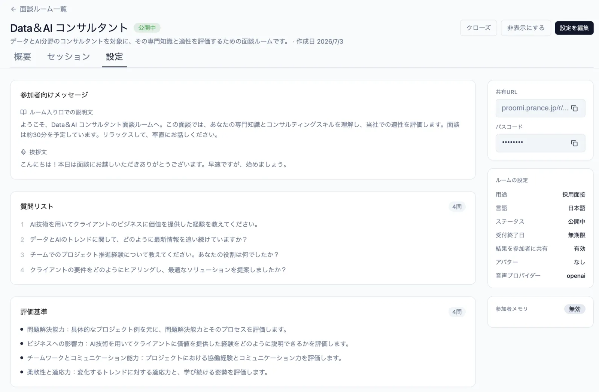The height and width of the screenshot is (392, 599).
Task: Click the 評価基準 heading
Action: (34, 312)
